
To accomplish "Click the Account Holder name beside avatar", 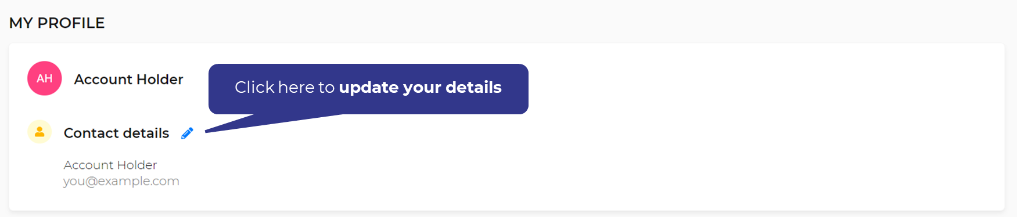I will point(128,79).
